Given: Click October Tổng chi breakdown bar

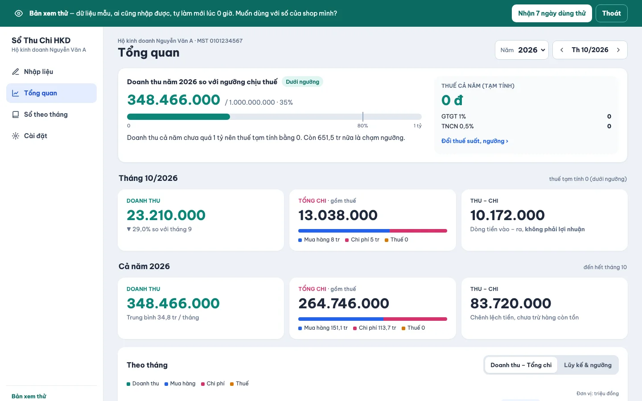Looking at the screenshot, I should [x=373, y=231].
